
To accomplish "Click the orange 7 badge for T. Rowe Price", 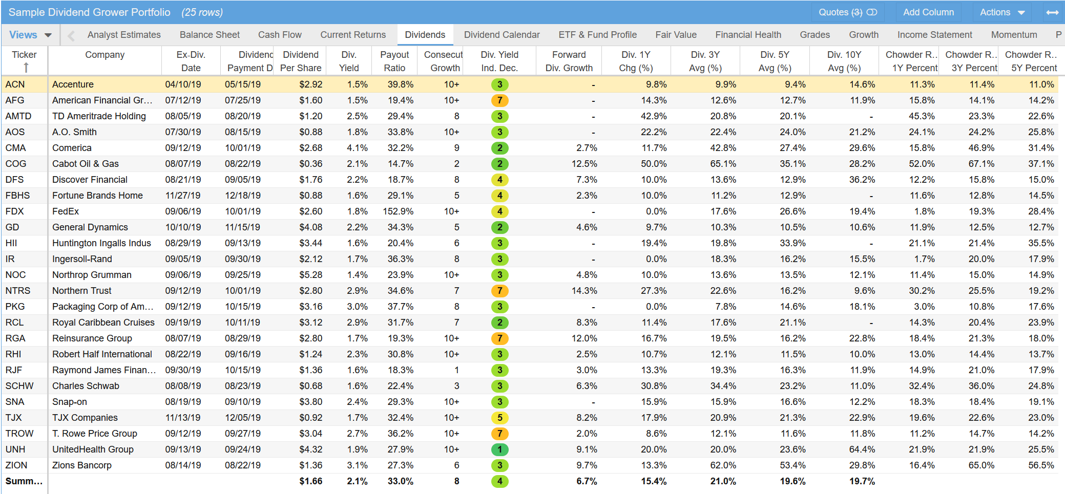I will coord(499,434).
